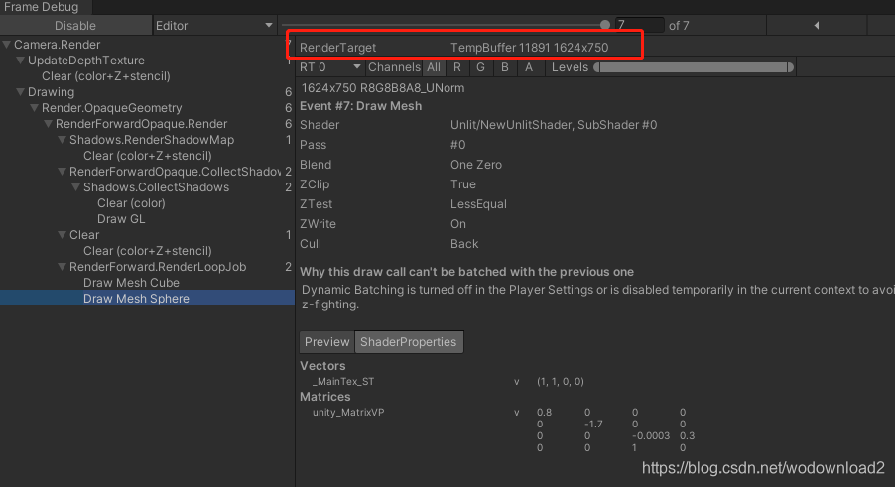The width and height of the screenshot is (895, 487).
Task: Select the All channels toggle
Action: point(434,67)
